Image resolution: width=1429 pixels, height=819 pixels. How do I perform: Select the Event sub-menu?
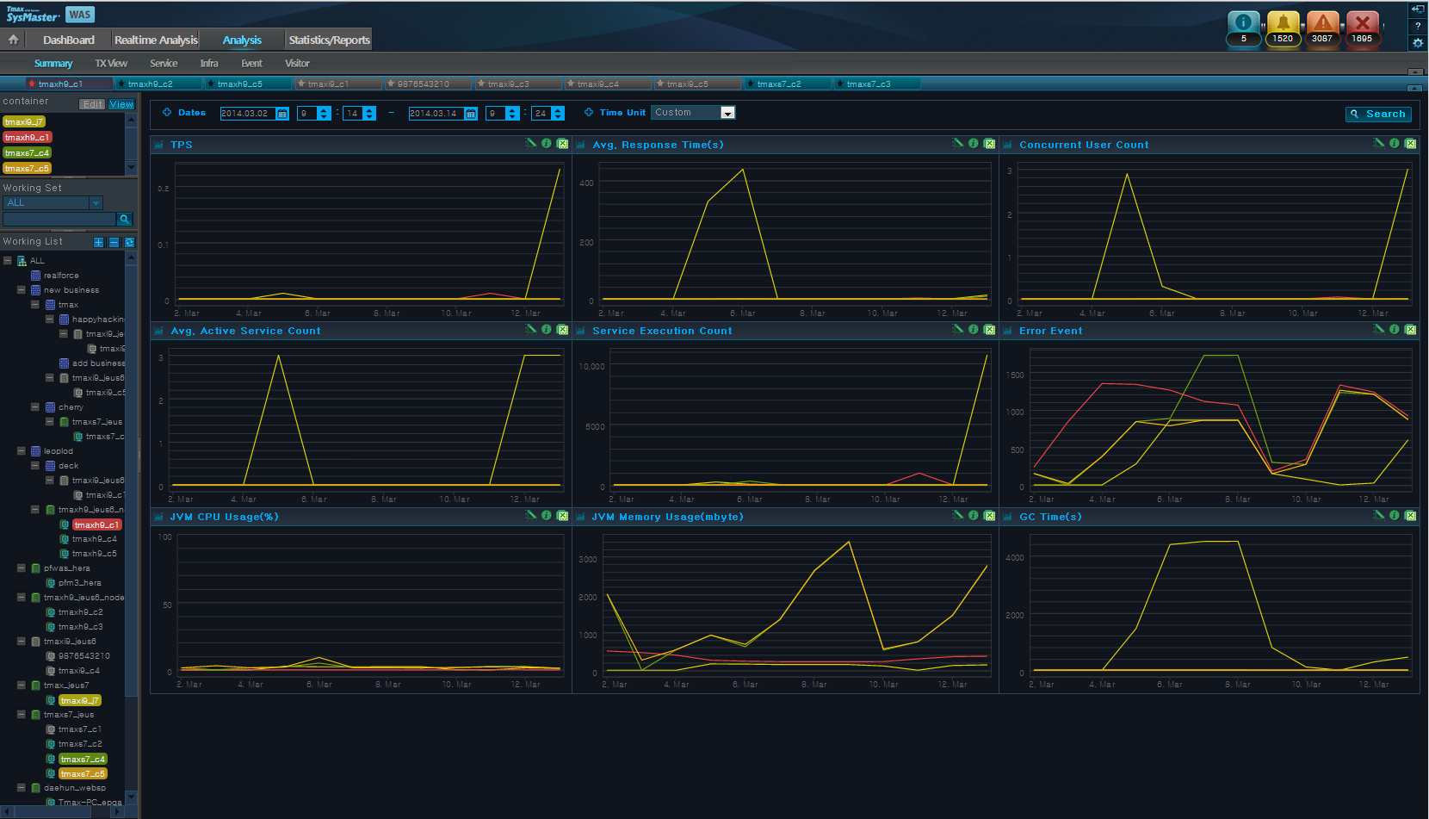pyautogui.click(x=251, y=64)
